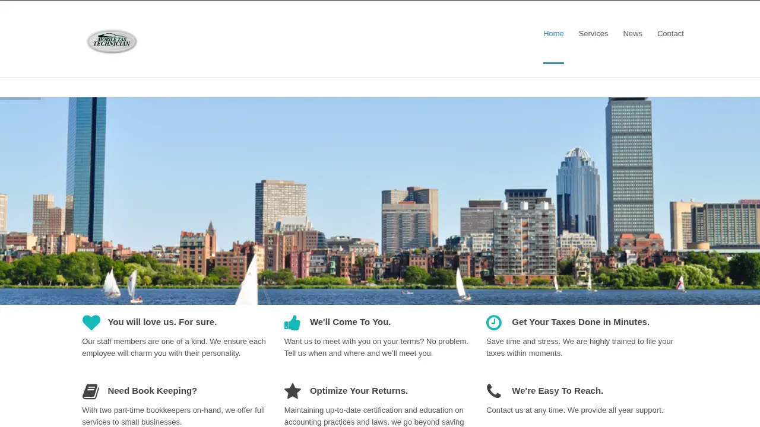Click the Boston skyline banner image
The image size is (760, 427).
(380, 201)
